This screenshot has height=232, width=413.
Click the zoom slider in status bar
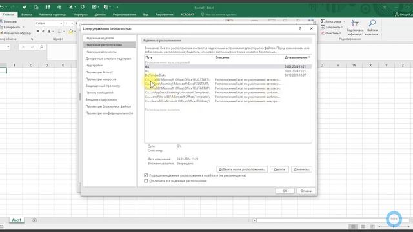[x=394, y=226]
